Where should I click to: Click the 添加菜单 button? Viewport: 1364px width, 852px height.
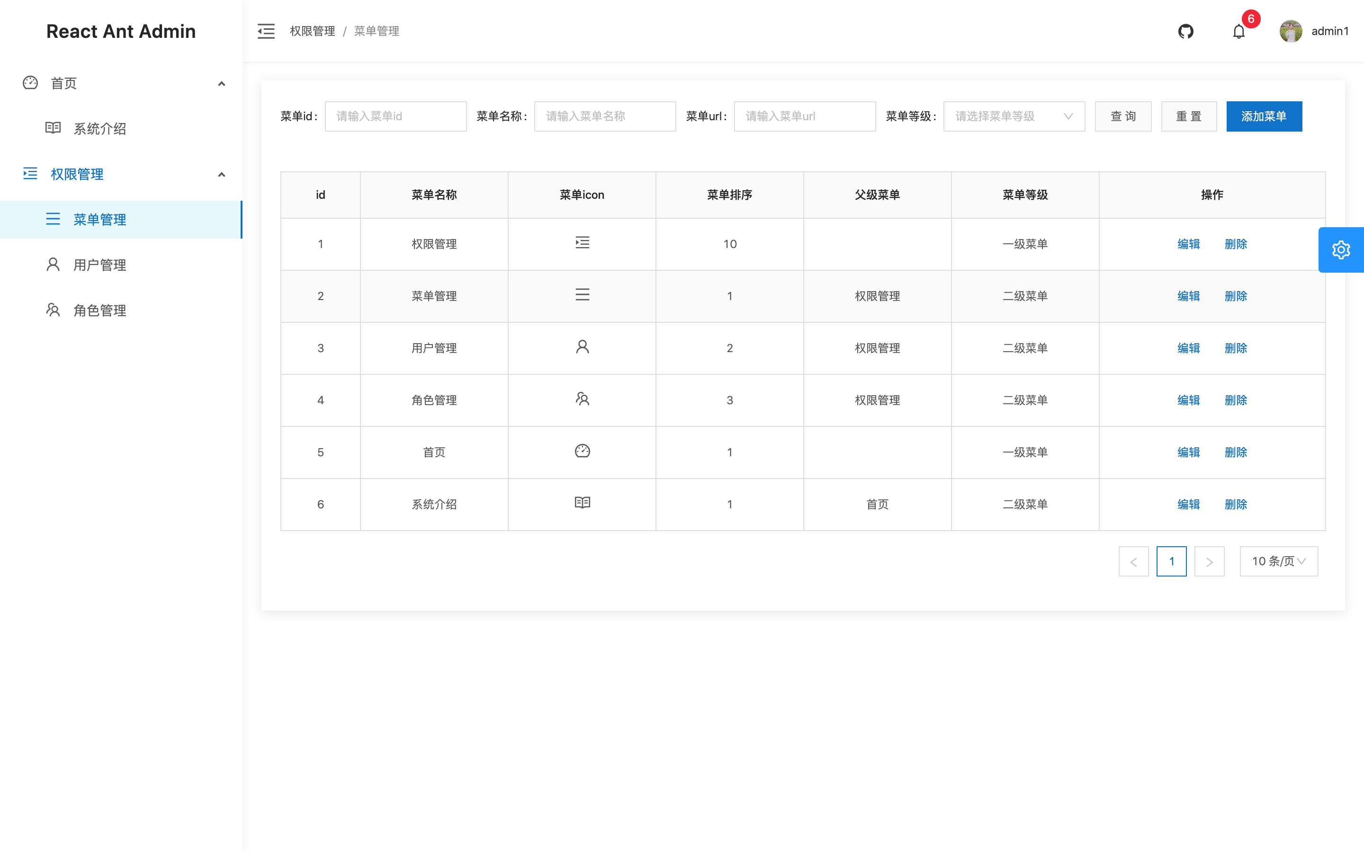coord(1264,116)
